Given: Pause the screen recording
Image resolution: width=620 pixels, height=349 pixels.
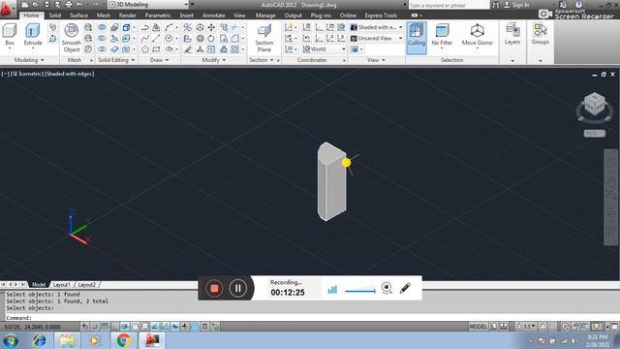Looking at the screenshot, I should 237,288.
